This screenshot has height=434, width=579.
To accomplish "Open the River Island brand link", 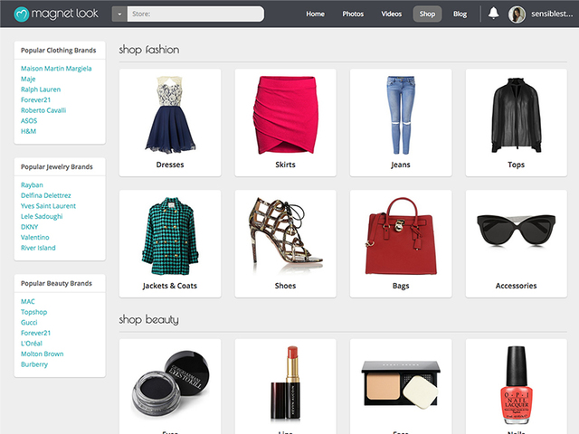I will coord(38,248).
